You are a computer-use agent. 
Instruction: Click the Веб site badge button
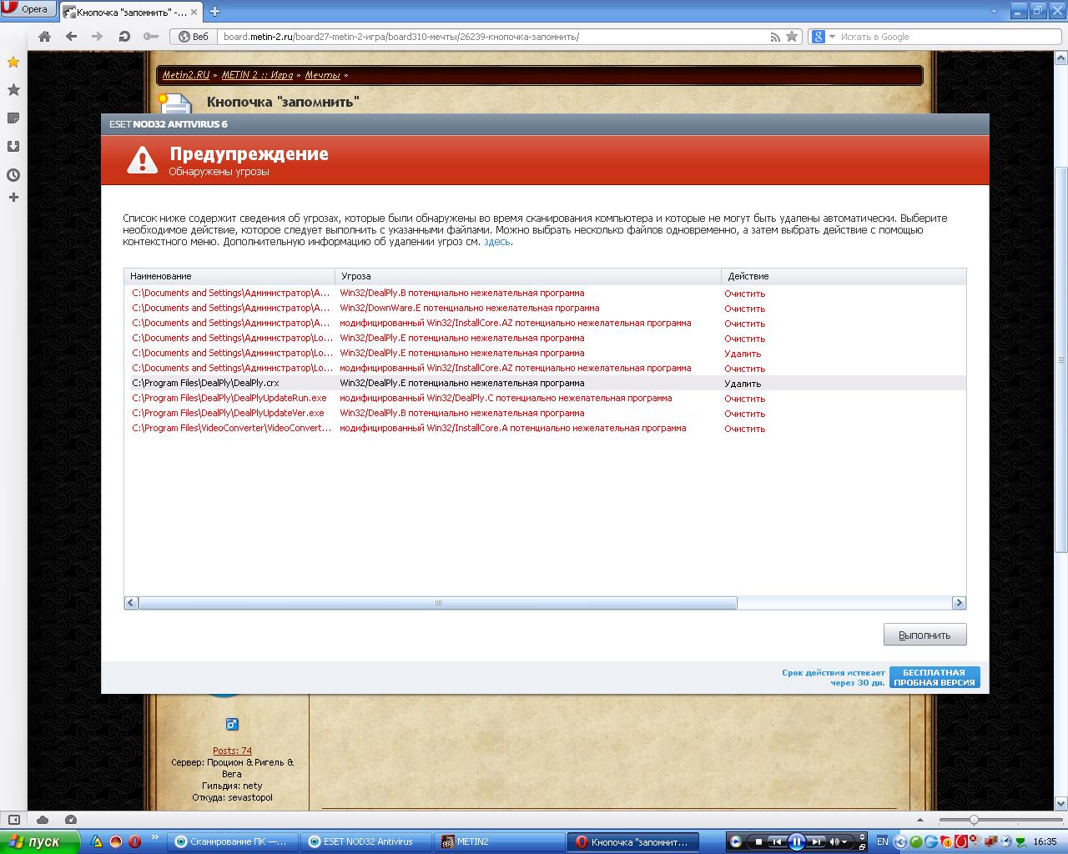click(x=194, y=37)
